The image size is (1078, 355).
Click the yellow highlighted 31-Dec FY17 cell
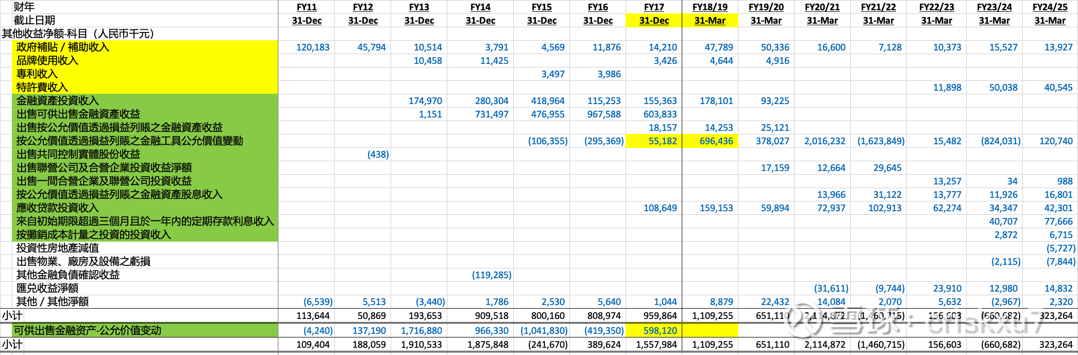coord(654,21)
